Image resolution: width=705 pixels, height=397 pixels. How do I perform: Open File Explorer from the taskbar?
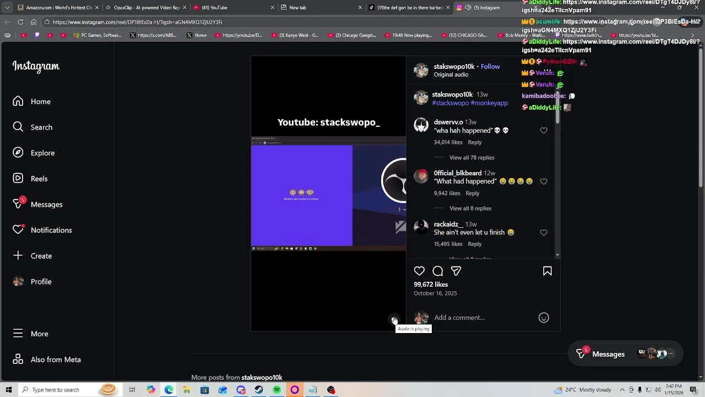187,390
